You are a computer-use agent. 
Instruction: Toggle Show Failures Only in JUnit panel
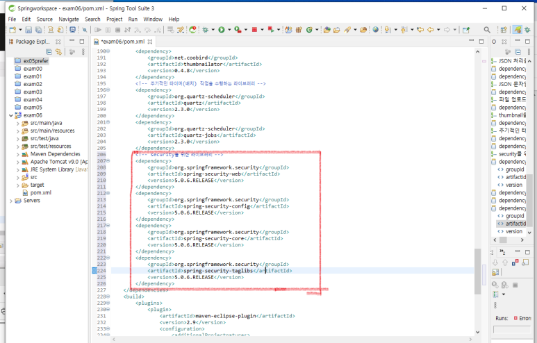[515, 262]
